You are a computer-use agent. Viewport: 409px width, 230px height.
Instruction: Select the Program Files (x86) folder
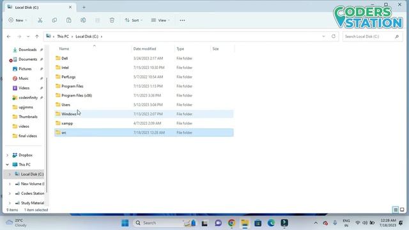(x=144, y=95)
